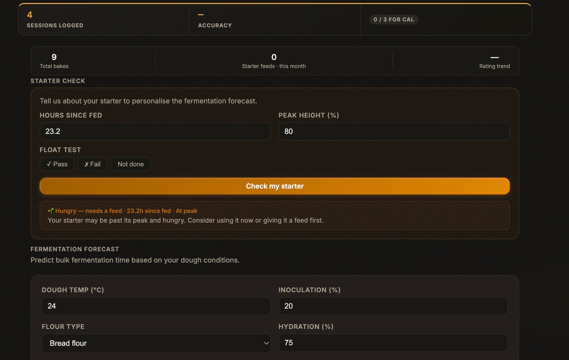
Task: Select the Fail float test option
Action: click(x=92, y=164)
